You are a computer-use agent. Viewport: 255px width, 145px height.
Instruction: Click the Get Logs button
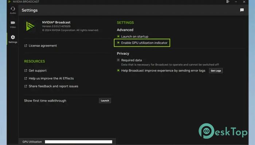coord(216,71)
